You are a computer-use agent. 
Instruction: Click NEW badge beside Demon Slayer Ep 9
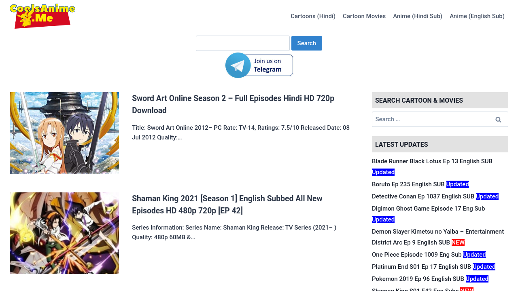point(458,242)
